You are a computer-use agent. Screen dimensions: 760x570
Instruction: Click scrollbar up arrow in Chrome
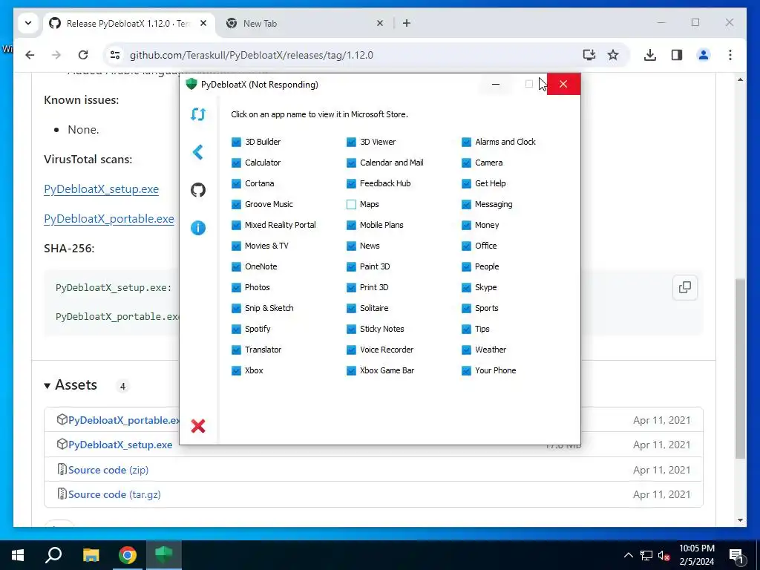(740, 79)
